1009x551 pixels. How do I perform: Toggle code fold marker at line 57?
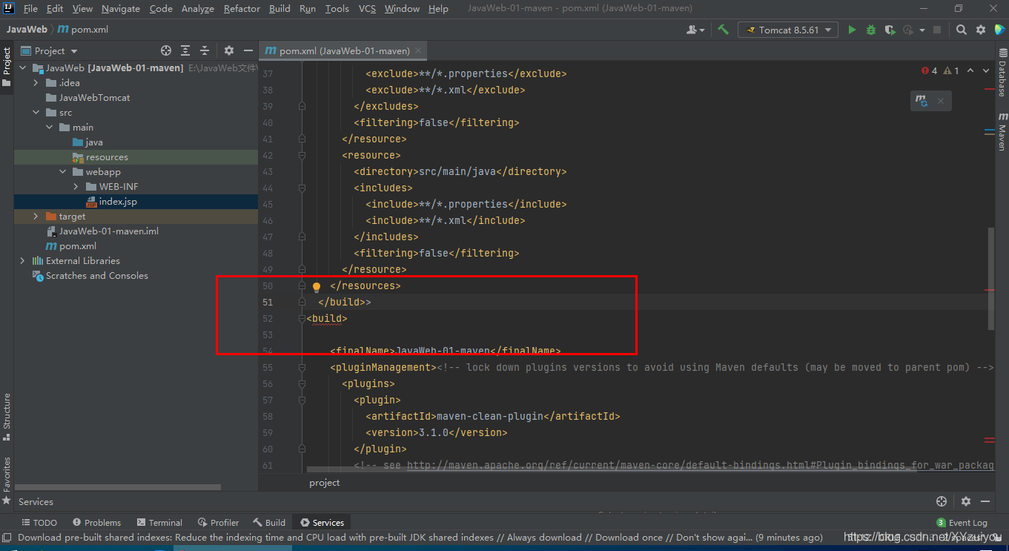tap(302, 400)
